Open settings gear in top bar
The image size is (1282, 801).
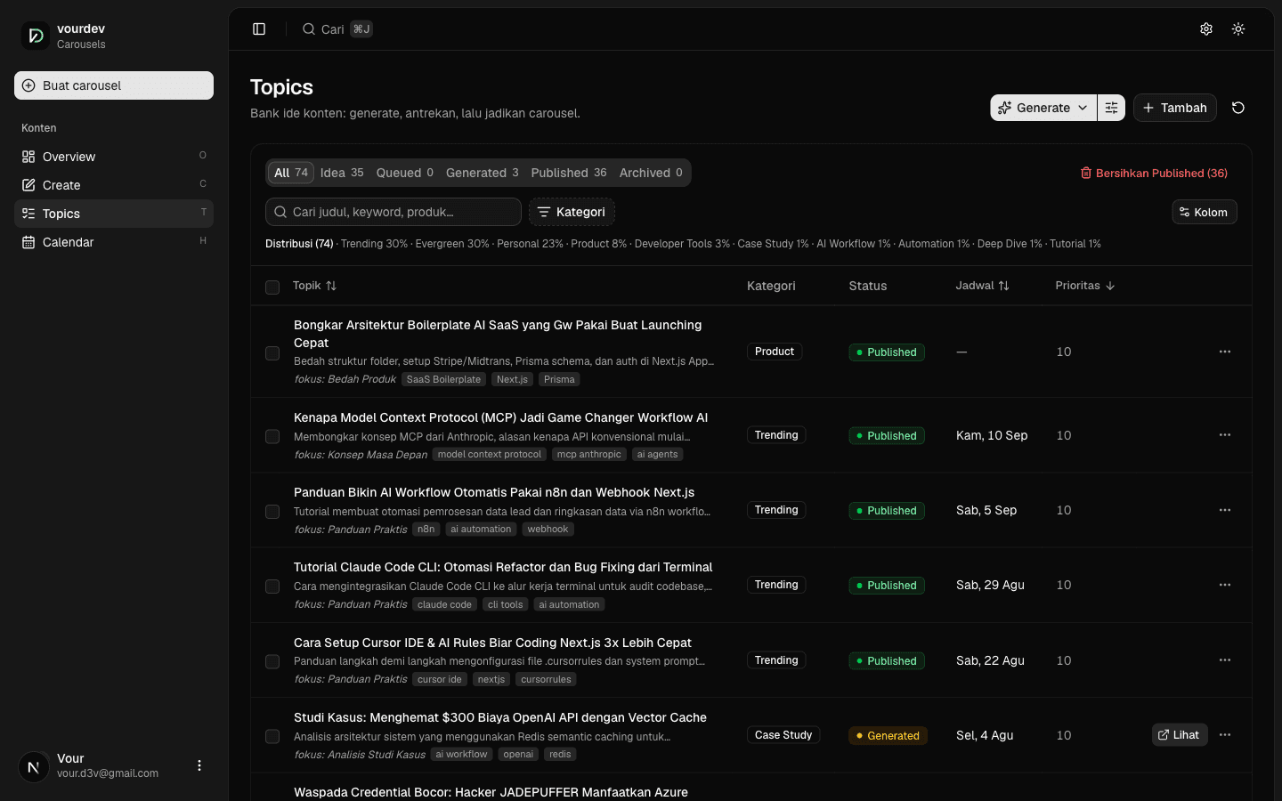point(1206,29)
